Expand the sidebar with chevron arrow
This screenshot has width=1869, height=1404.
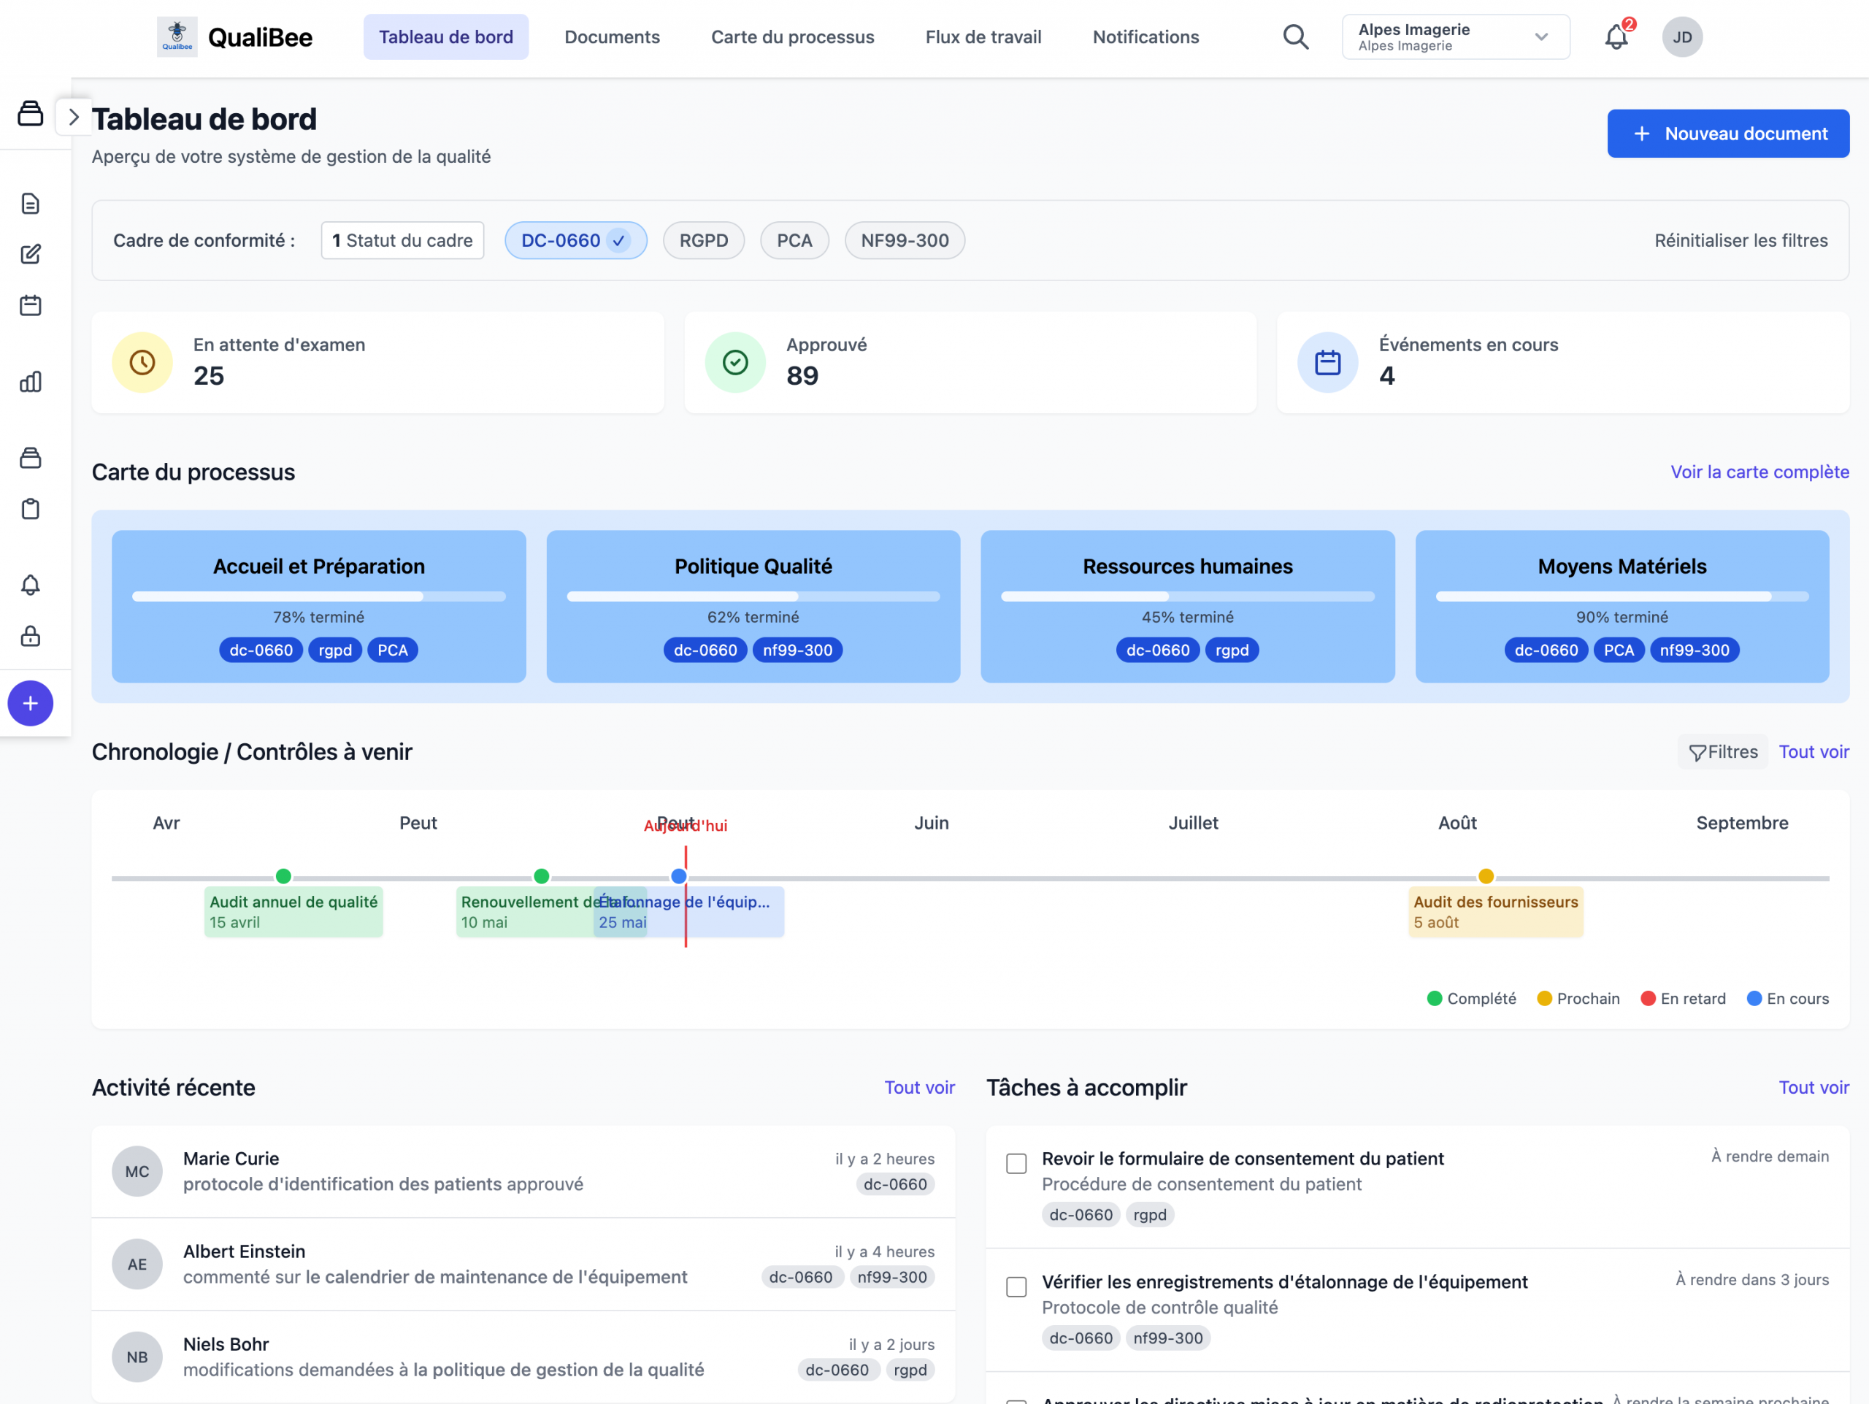click(x=74, y=118)
